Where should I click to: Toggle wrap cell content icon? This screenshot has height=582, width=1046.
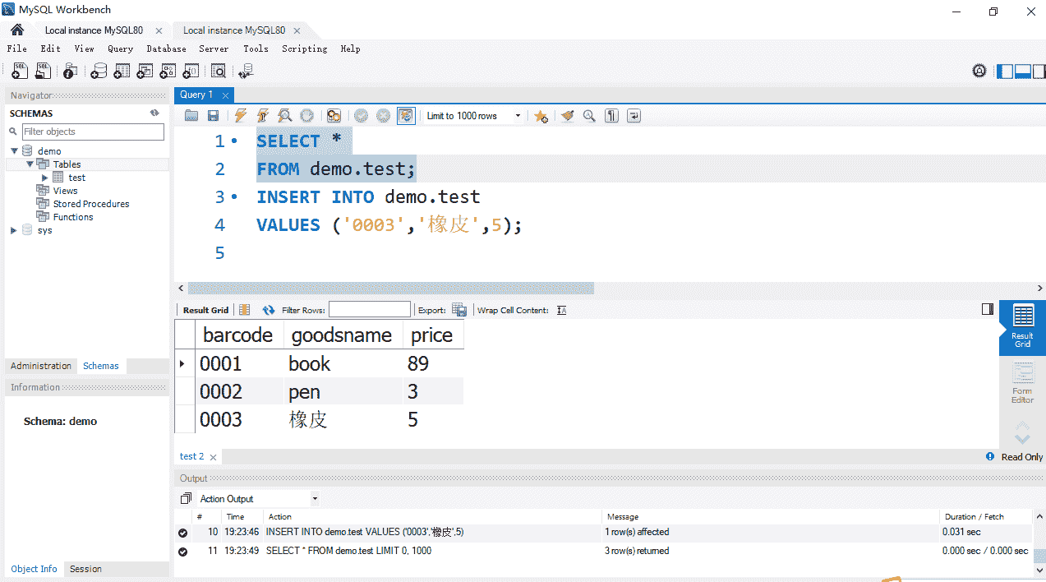pyautogui.click(x=561, y=310)
